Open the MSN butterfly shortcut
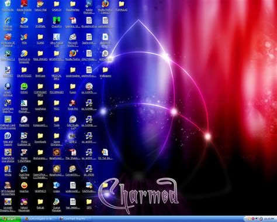The height and width of the screenshot is (222, 277). (x=24, y=39)
